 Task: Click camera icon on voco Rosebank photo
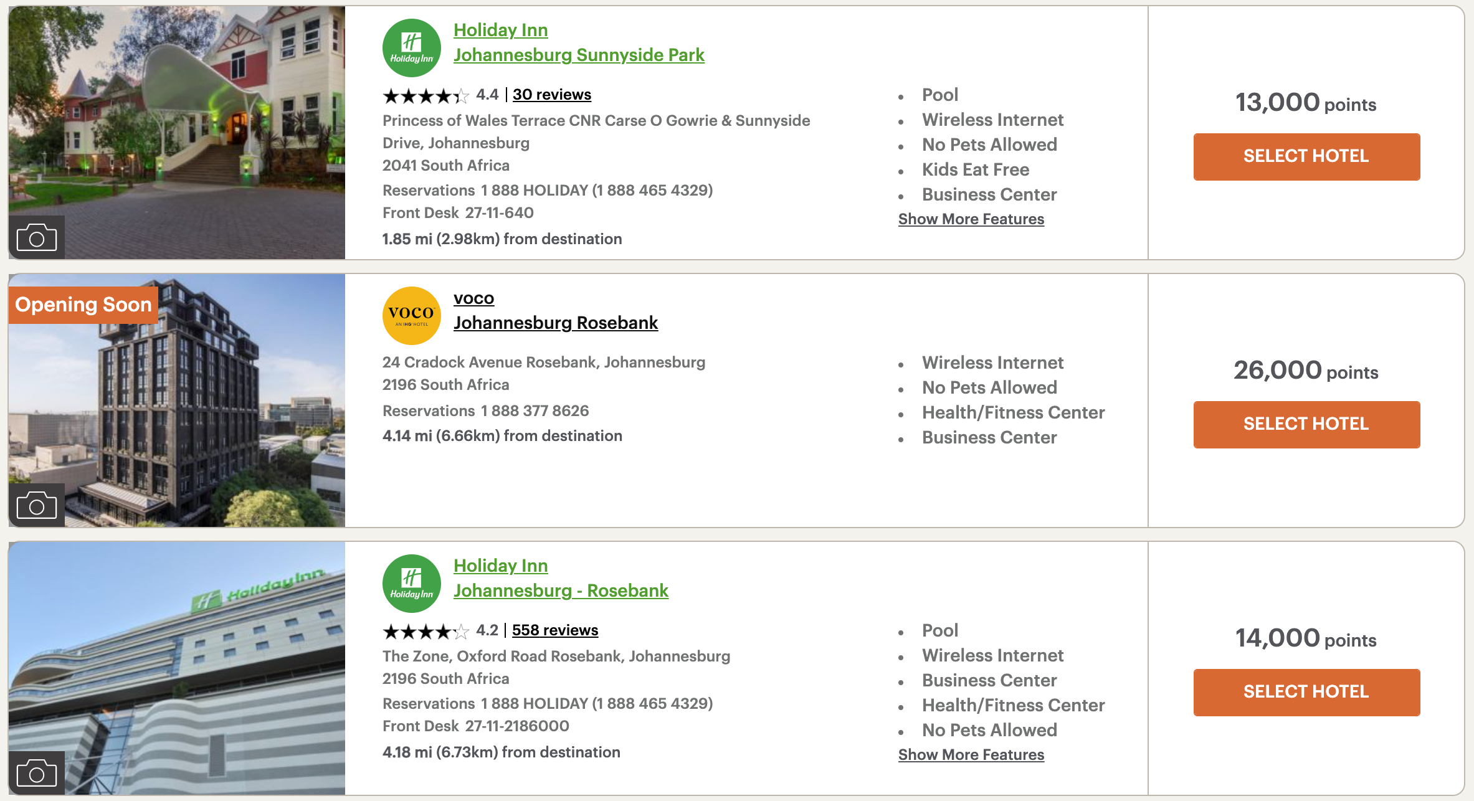[x=36, y=505]
